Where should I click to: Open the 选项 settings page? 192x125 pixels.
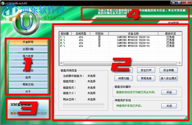click(28, 77)
